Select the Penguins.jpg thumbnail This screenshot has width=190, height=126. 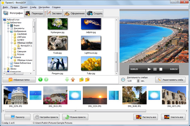pos(58,64)
